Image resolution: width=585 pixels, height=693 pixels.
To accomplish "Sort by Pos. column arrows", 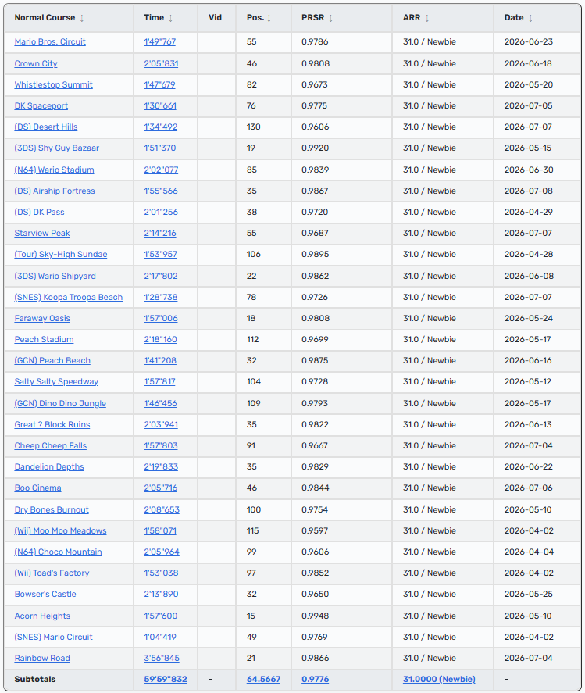I will pyautogui.click(x=269, y=18).
